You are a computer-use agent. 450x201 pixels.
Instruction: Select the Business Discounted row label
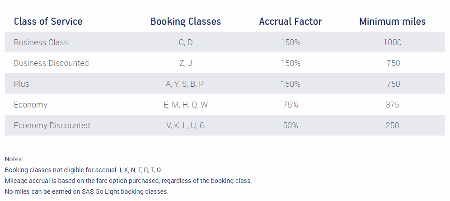tap(52, 63)
